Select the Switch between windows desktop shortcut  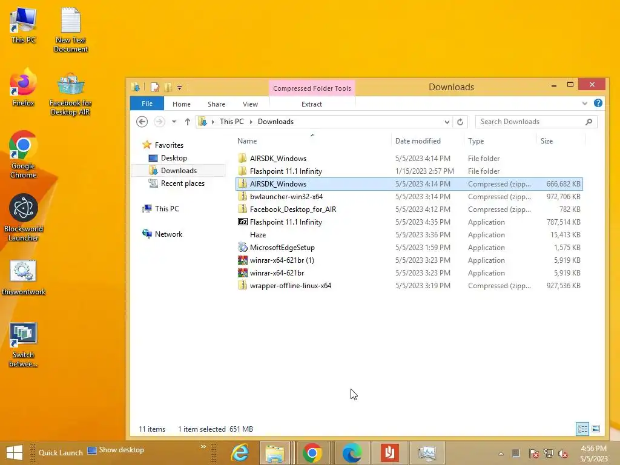pyautogui.click(x=24, y=345)
